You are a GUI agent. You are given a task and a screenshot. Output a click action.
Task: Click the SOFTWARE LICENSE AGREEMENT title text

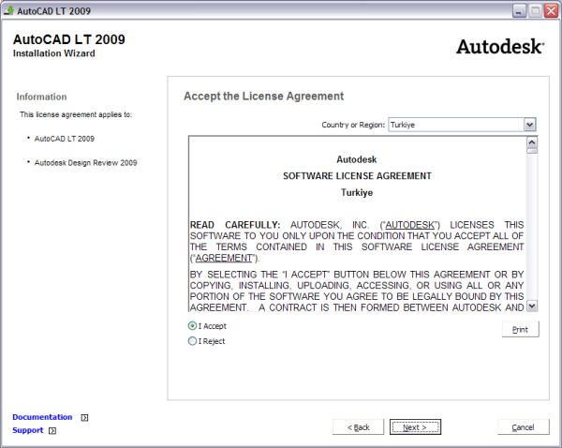coord(357,176)
